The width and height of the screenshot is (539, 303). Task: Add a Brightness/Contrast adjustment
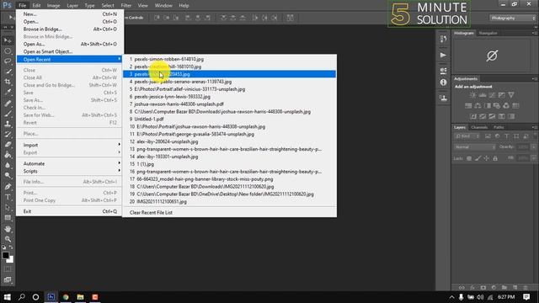[473, 95]
